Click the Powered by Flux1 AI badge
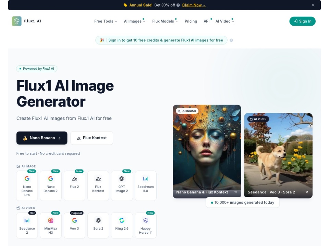The image size is (329, 246). (37, 69)
